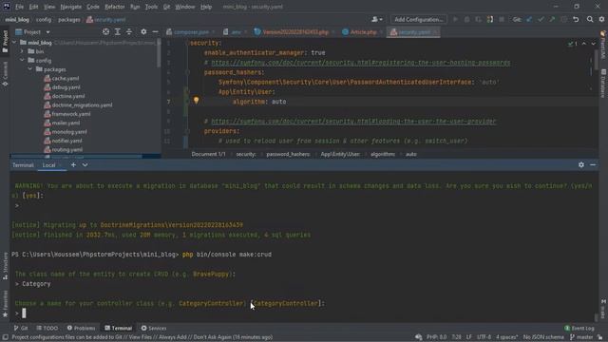Screen dimensions: 608x342
Task: Click the Run triangle button in toolbar
Action: pos(456,19)
